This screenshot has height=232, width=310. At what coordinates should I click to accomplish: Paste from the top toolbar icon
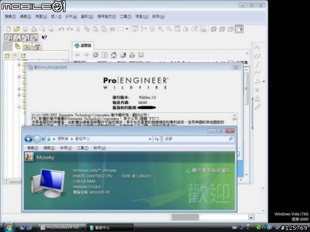pyautogui.click(x=95, y=30)
